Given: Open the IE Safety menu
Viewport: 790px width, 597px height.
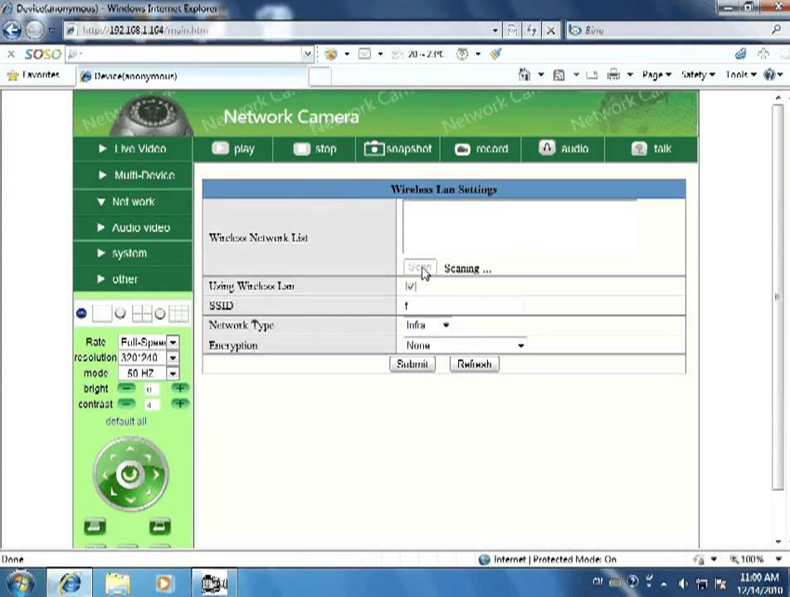Looking at the screenshot, I should (x=698, y=75).
